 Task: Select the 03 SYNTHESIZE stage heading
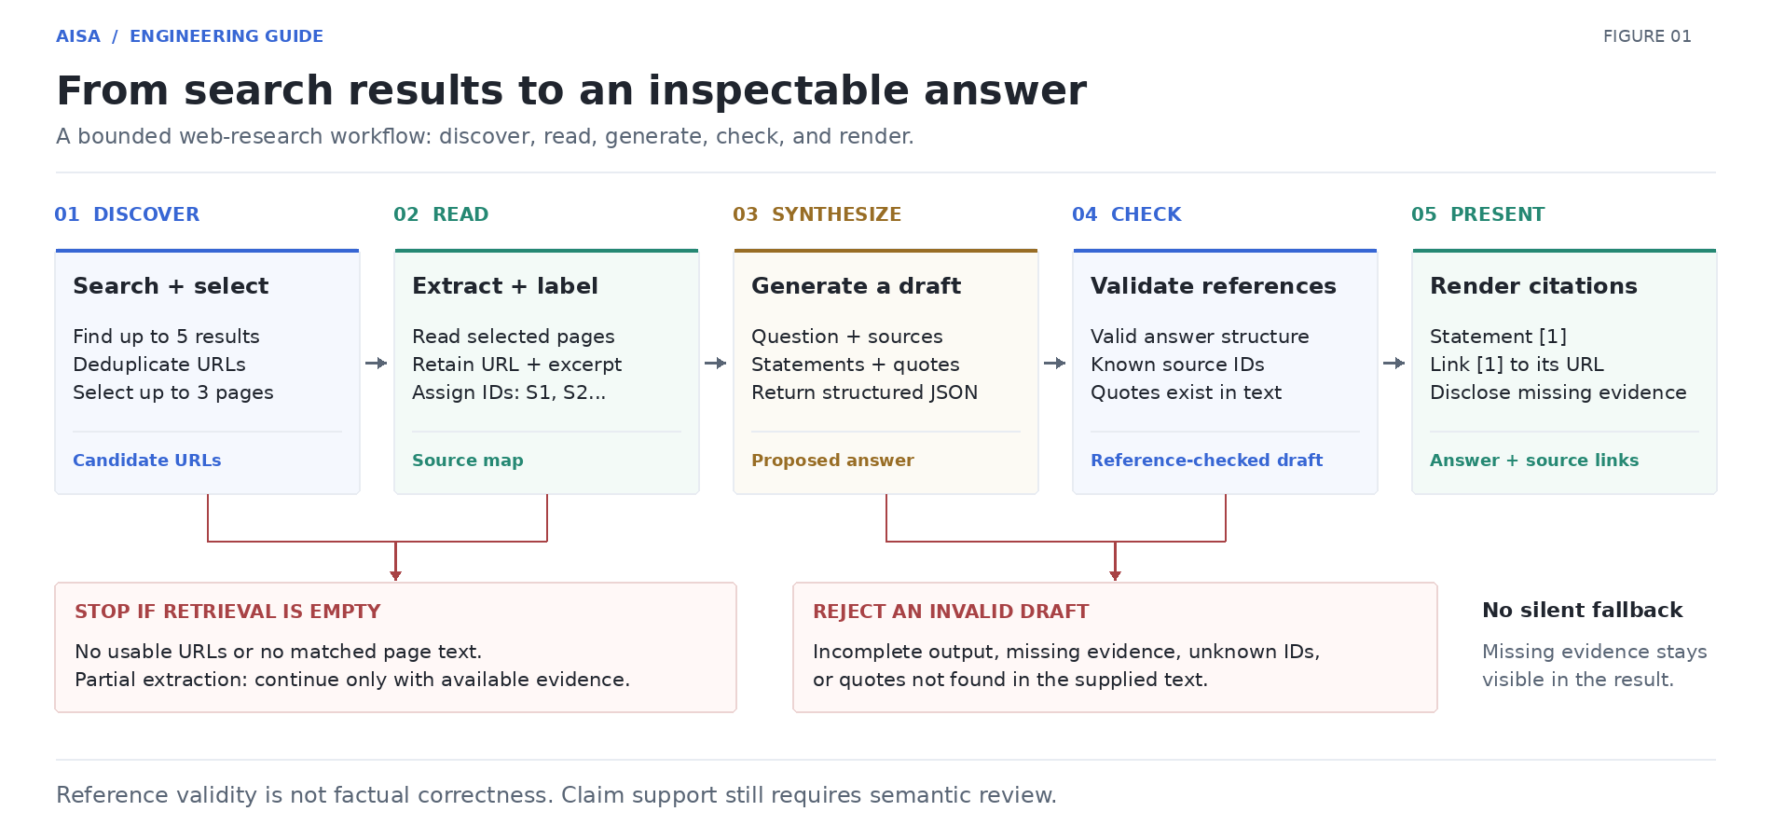click(x=817, y=214)
